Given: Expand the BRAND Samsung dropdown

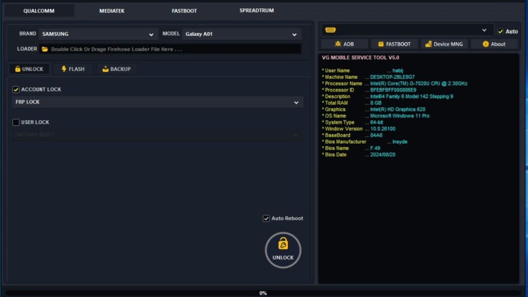Looking at the screenshot, I should click(98, 34).
